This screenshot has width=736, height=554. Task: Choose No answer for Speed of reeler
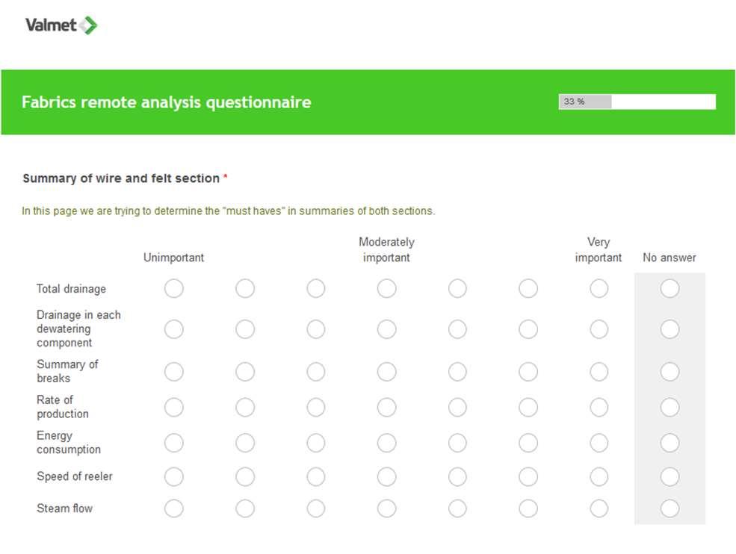[x=669, y=476]
